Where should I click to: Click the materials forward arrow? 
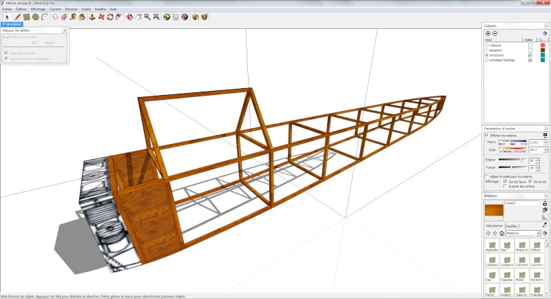[x=495, y=234]
